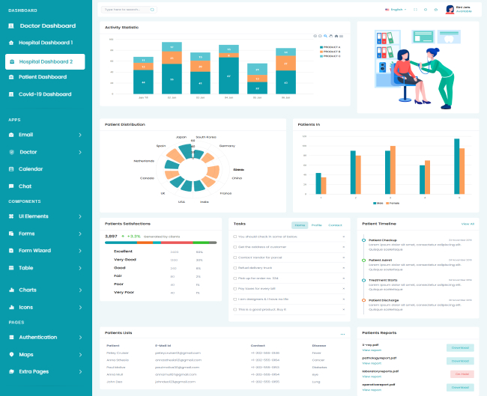Remove the 'Refuel delivery truck' task with X
Viewport: 487px width, 396px height.
(343, 267)
